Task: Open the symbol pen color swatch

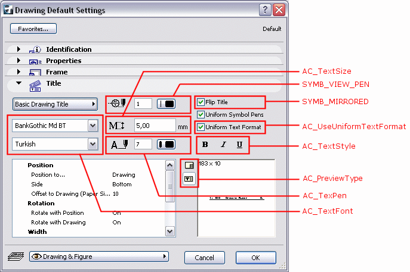Action: coord(167,104)
